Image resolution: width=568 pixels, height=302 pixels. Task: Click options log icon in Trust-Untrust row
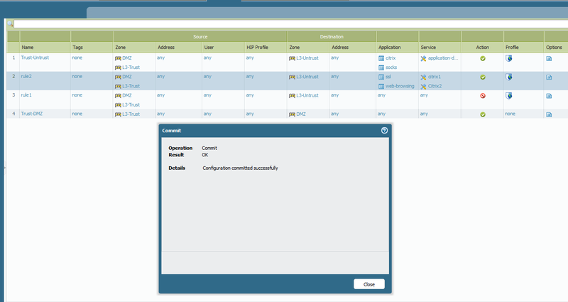[549, 58]
